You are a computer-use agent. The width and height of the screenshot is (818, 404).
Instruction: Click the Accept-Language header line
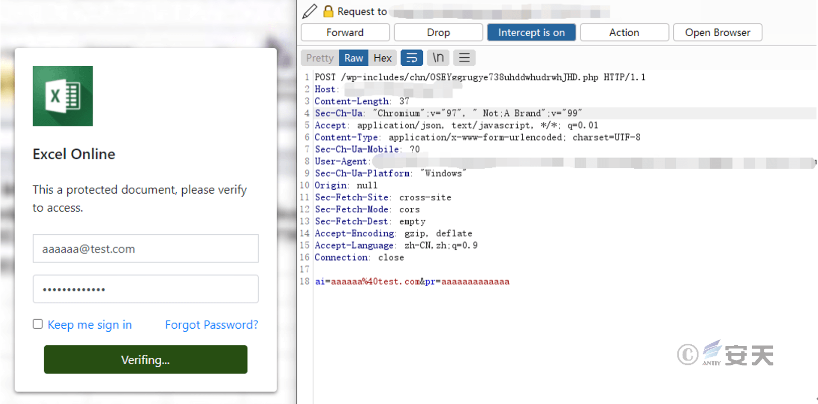396,246
